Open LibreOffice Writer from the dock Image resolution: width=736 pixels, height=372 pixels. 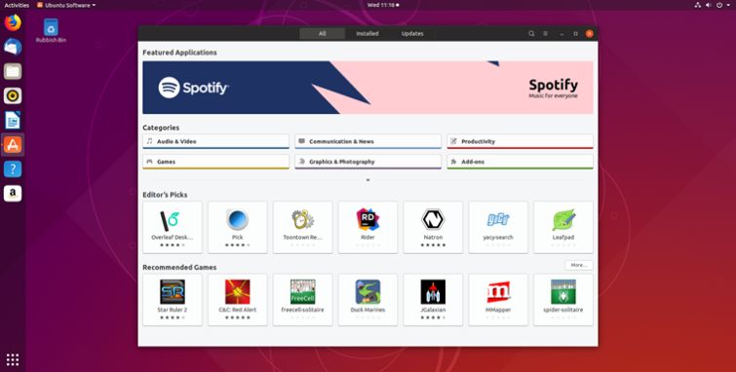[x=13, y=121]
